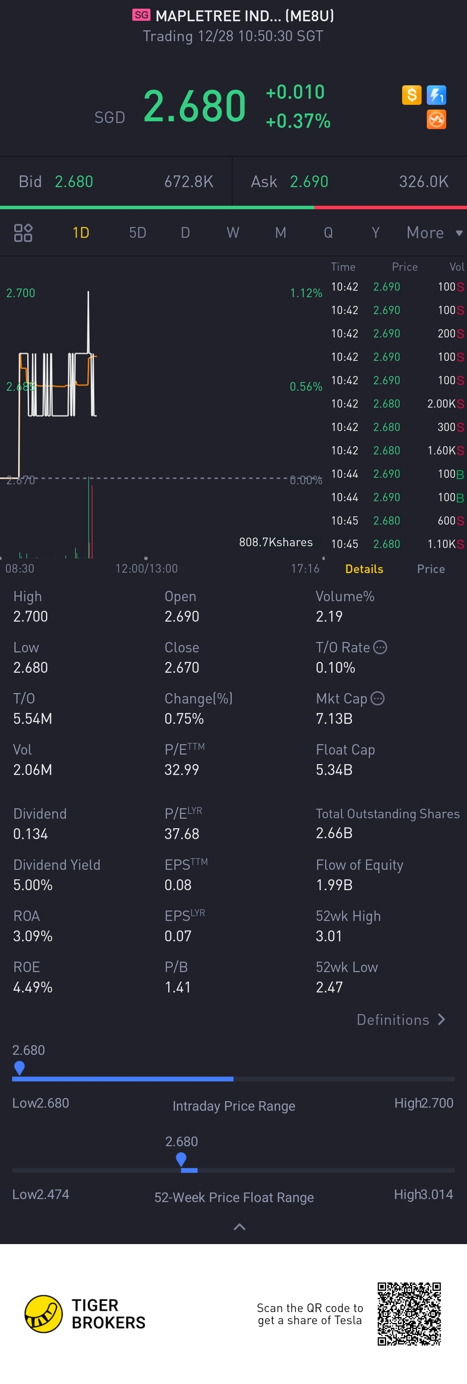Tap the Mkt Cap 7.13B value
467x1384 pixels.
pos(334,718)
